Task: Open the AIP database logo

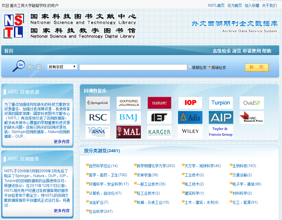Action: coord(221,117)
